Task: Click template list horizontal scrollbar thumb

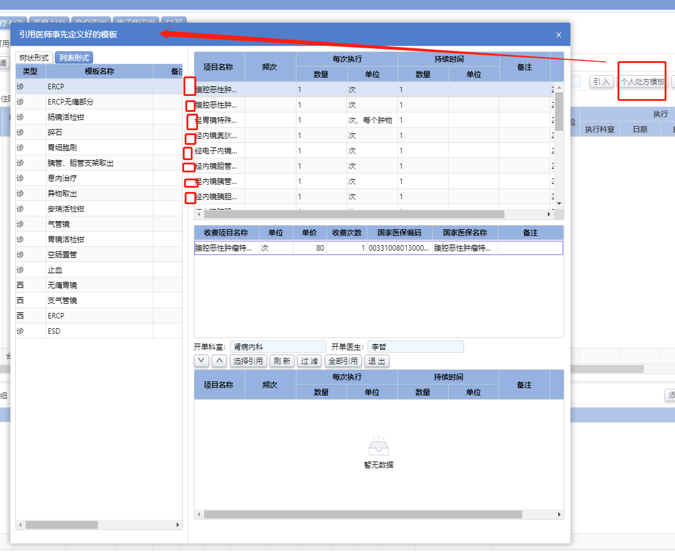Action: click(62, 525)
